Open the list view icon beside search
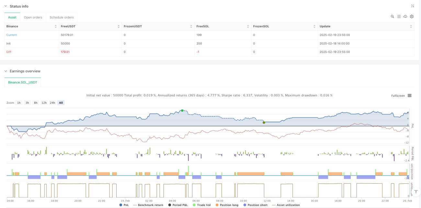Image resolution: width=421 pixels, height=208 pixels. (x=399, y=17)
